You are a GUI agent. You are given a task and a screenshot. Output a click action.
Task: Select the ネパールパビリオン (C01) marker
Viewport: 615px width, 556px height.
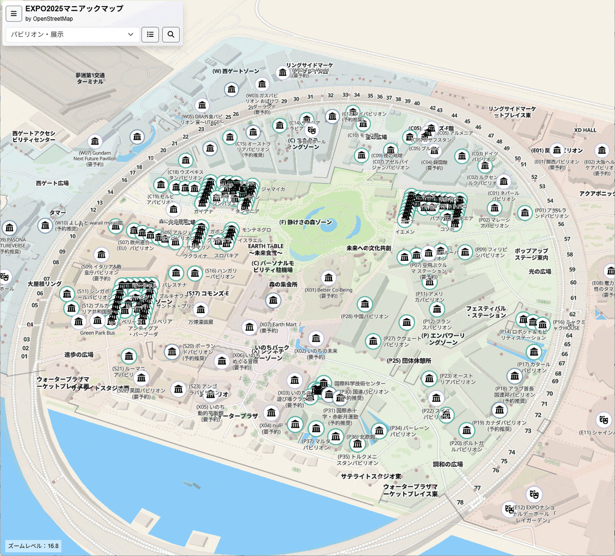(504, 181)
